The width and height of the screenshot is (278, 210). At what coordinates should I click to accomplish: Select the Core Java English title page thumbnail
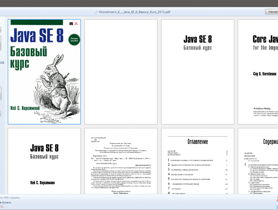(x=258, y=72)
